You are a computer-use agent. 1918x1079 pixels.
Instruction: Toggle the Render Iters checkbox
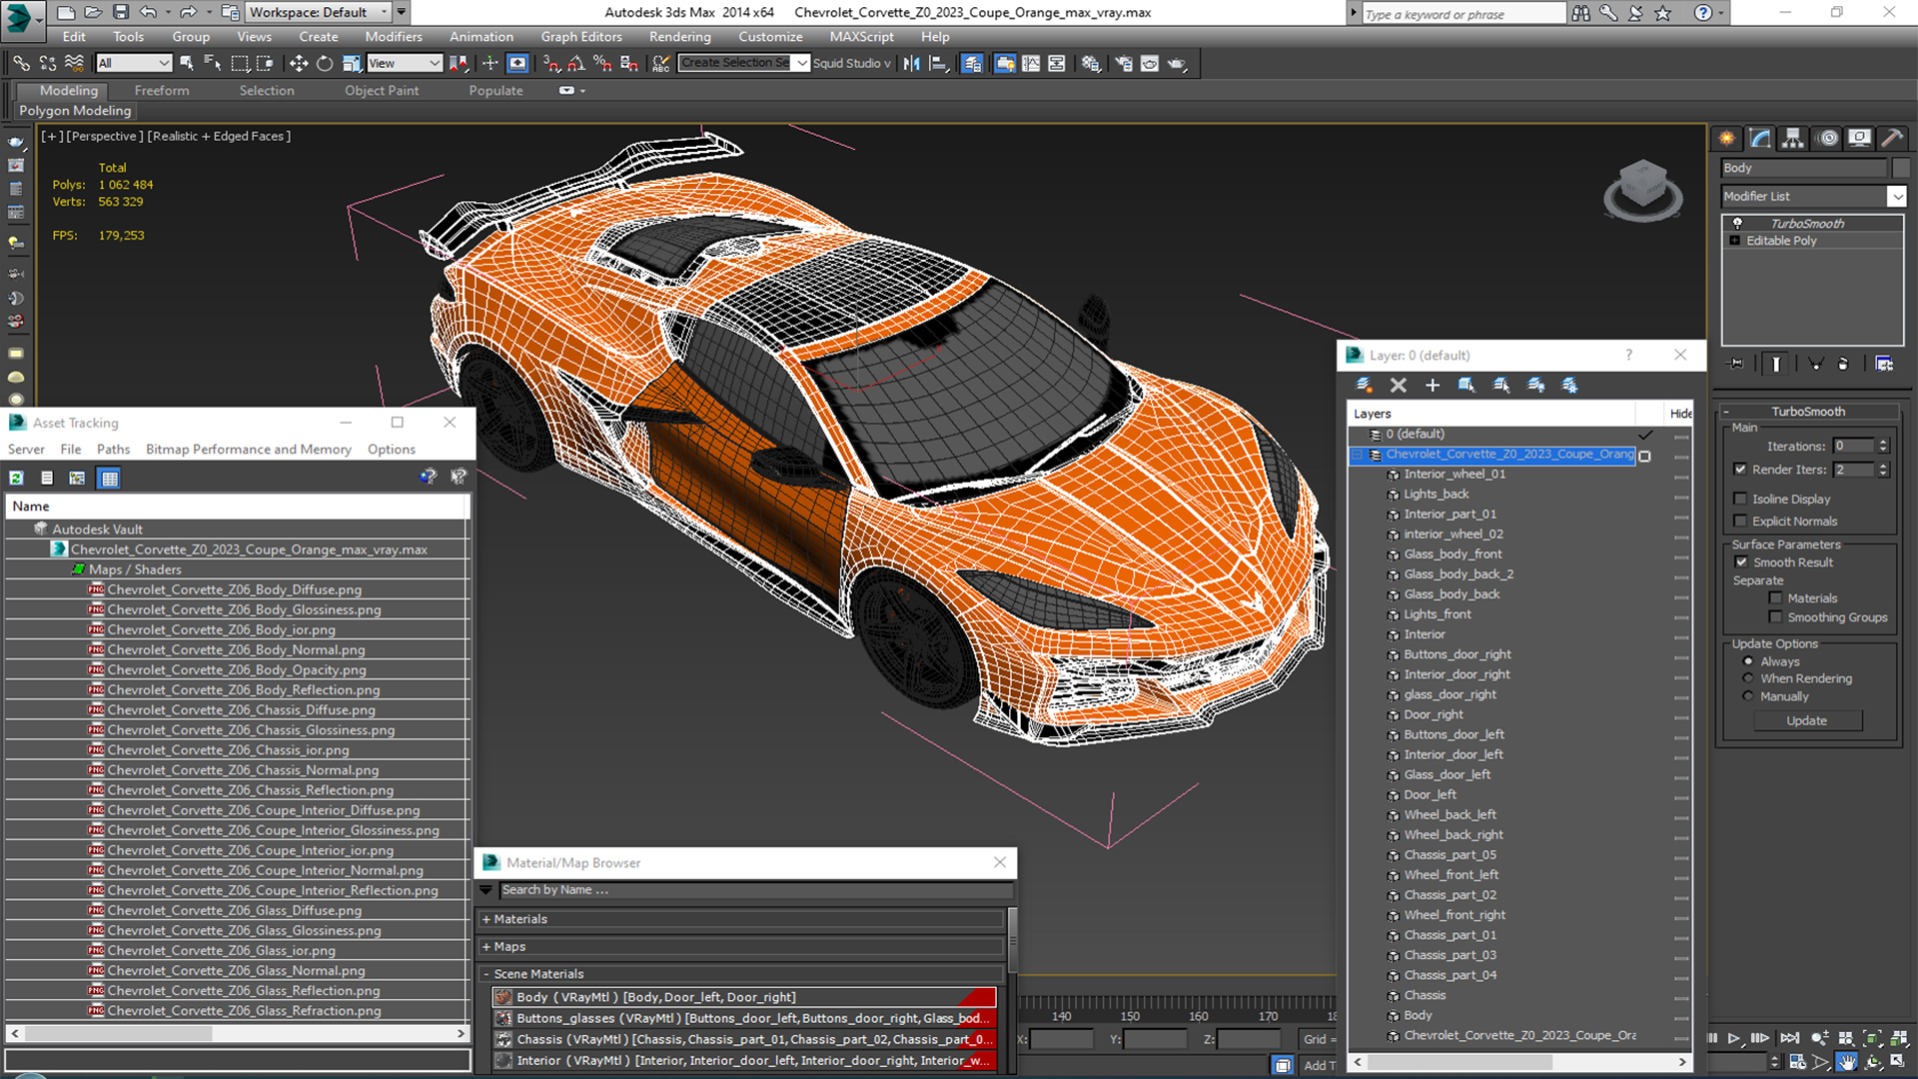[x=1741, y=470]
